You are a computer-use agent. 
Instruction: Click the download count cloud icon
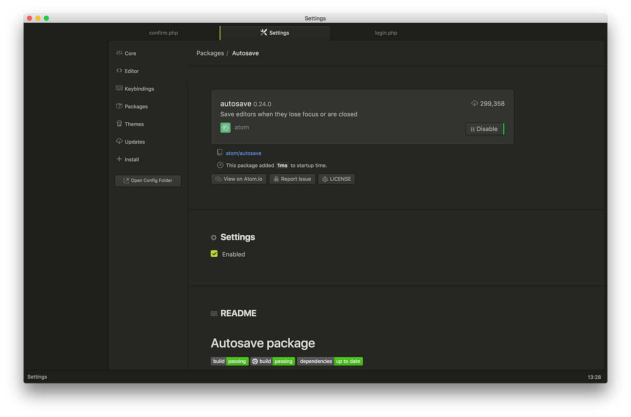475,103
